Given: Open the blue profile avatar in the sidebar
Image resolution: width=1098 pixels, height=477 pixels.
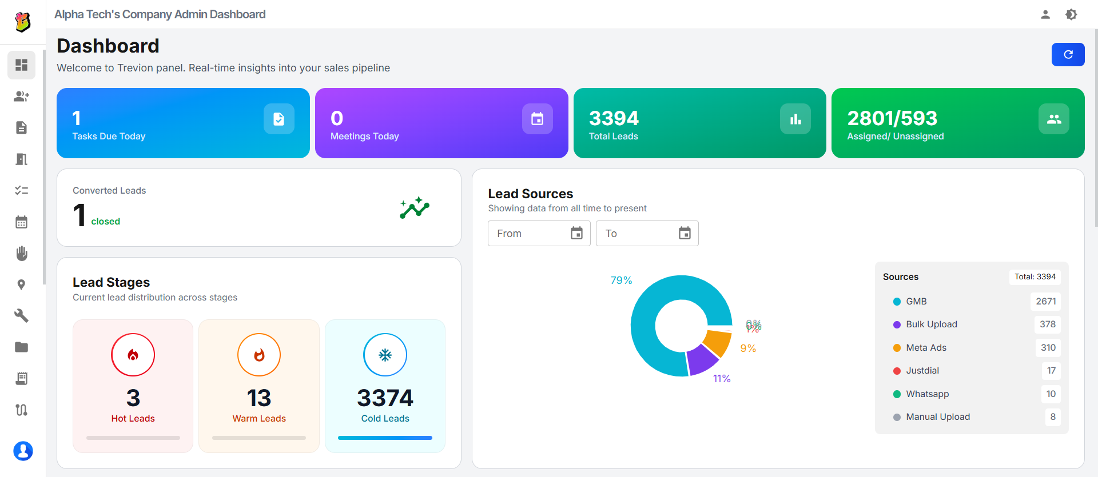Looking at the screenshot, I should coord(23,451).
